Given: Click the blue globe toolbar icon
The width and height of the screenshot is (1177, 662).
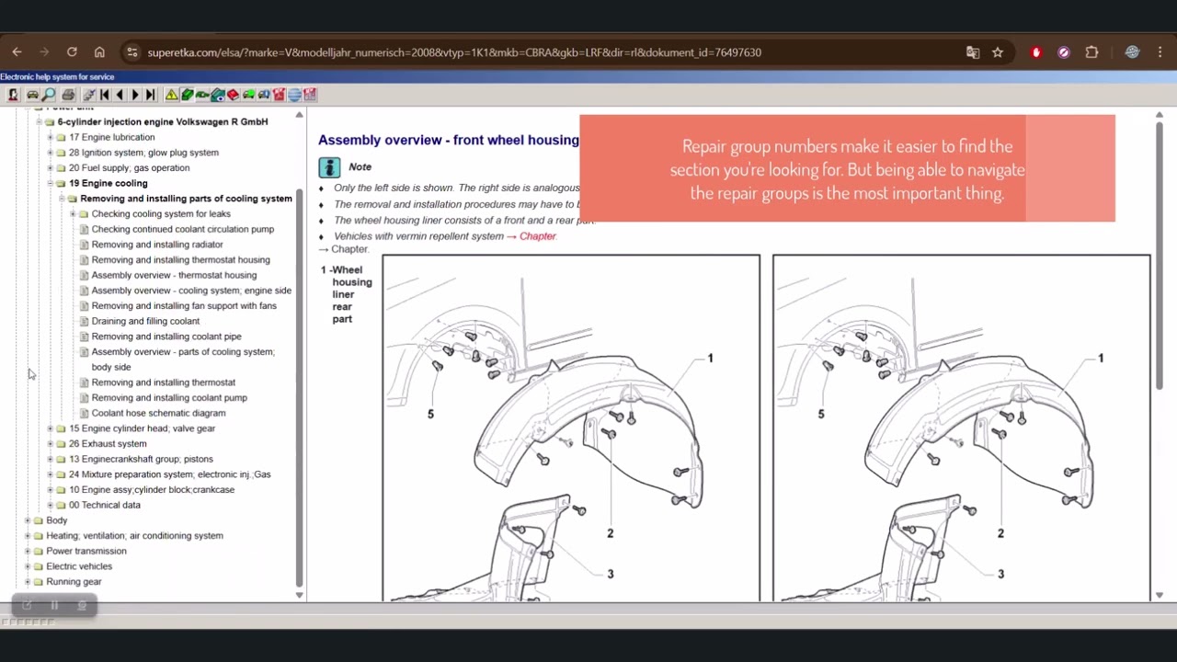Looking at the screenshot, I should [x=294, y=95].
